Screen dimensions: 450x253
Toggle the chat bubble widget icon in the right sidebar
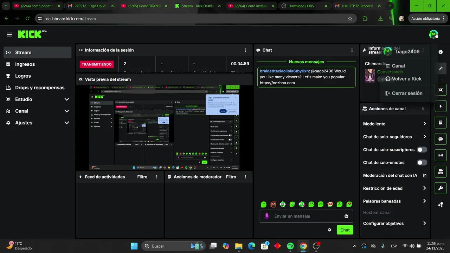(x=441, y=139)
